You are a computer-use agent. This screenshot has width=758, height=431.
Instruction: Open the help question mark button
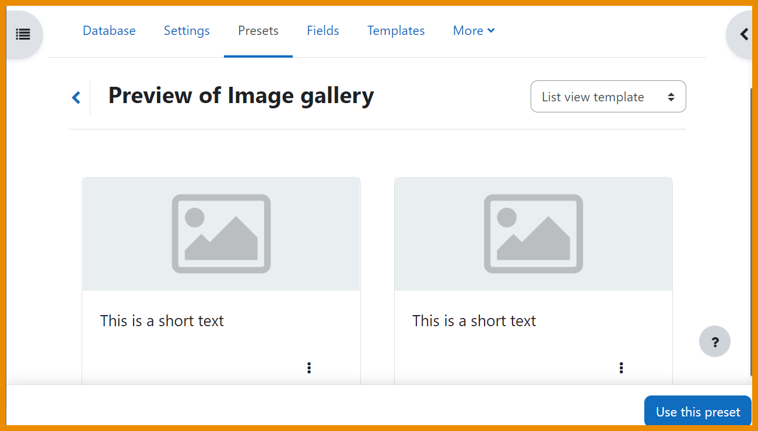click(x=714, y=342)
